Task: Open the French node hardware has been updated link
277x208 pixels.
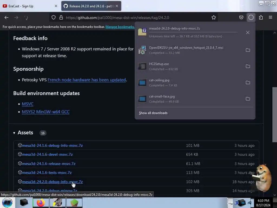Action: point(87,80)
